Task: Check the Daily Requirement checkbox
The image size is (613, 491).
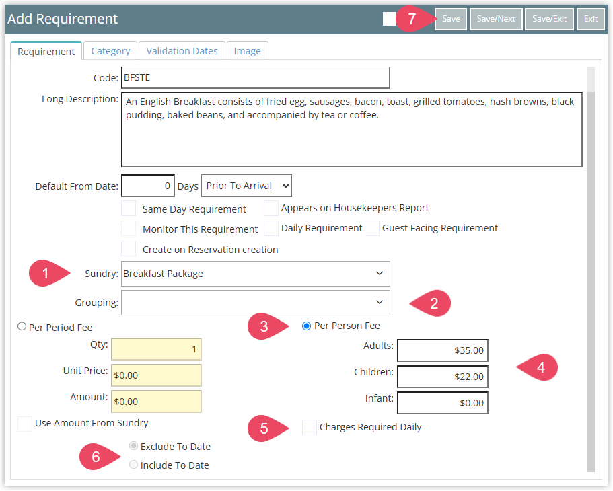Action: 271,228
